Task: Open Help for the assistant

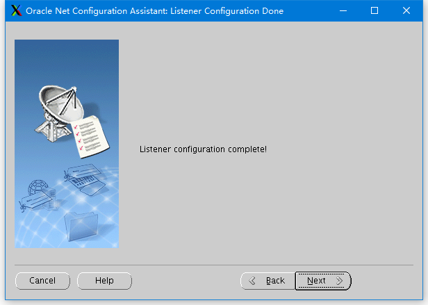Action: [x=104, y=281]
